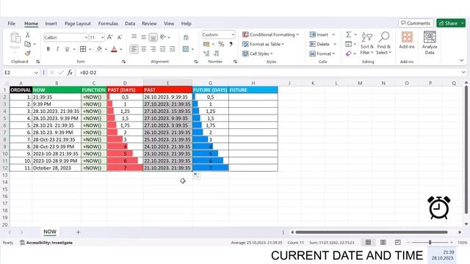Open the Insert tab
This screenshot has width=470, height=264.
[x=51, y=23]
